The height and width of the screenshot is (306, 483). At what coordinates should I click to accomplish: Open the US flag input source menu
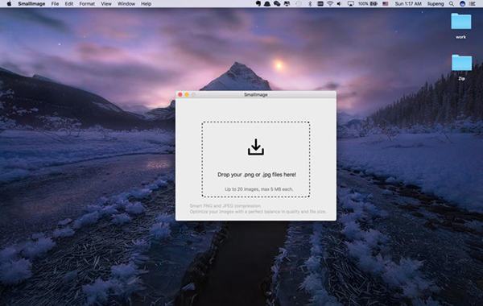click(x=385, y=4)
